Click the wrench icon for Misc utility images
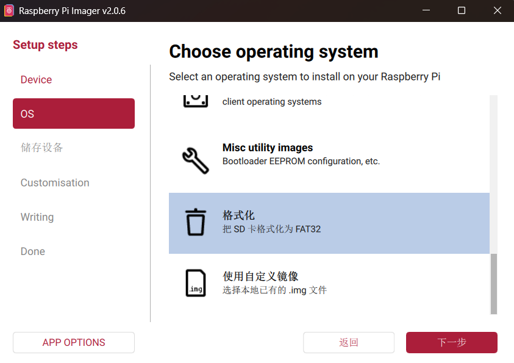Viewport: 514px width, 363px height. pos(195,160)
